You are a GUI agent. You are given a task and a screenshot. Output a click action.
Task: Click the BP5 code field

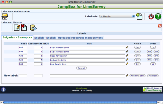23,47
